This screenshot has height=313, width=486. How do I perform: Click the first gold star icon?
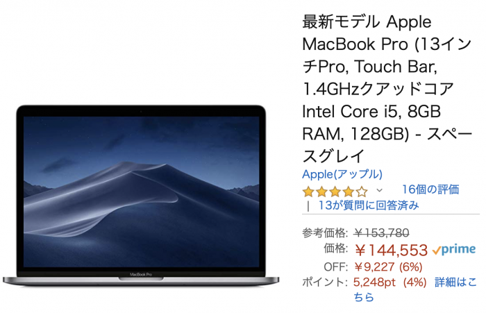point(308,192)
